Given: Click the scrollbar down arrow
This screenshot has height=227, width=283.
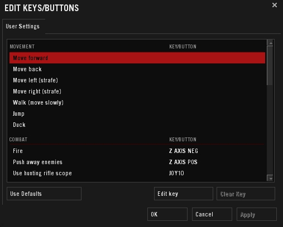Looking at the screenshot, I should coord(271,178).
